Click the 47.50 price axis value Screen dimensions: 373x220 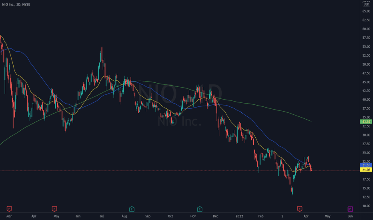coord(366,73)
